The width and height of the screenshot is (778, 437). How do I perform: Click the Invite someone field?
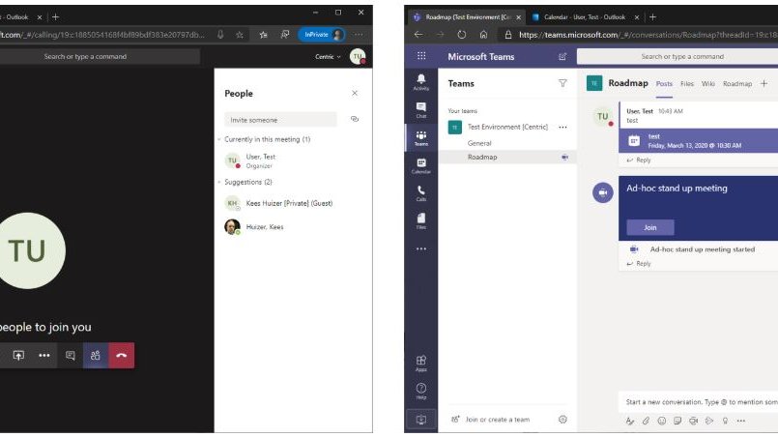280,120
